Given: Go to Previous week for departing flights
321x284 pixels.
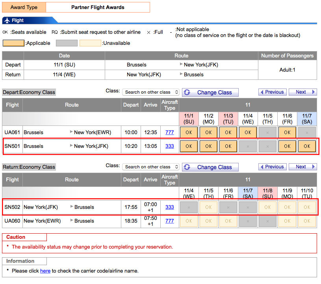Looking at the screenshot, I should pos(272,92).
